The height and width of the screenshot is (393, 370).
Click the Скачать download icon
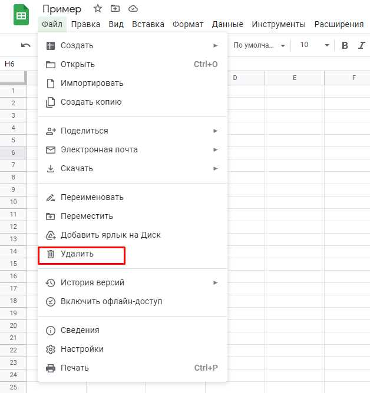(x=51, y=168)
